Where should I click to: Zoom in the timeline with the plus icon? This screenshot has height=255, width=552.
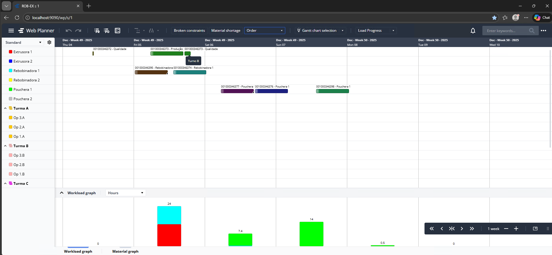tap(516, 229)
